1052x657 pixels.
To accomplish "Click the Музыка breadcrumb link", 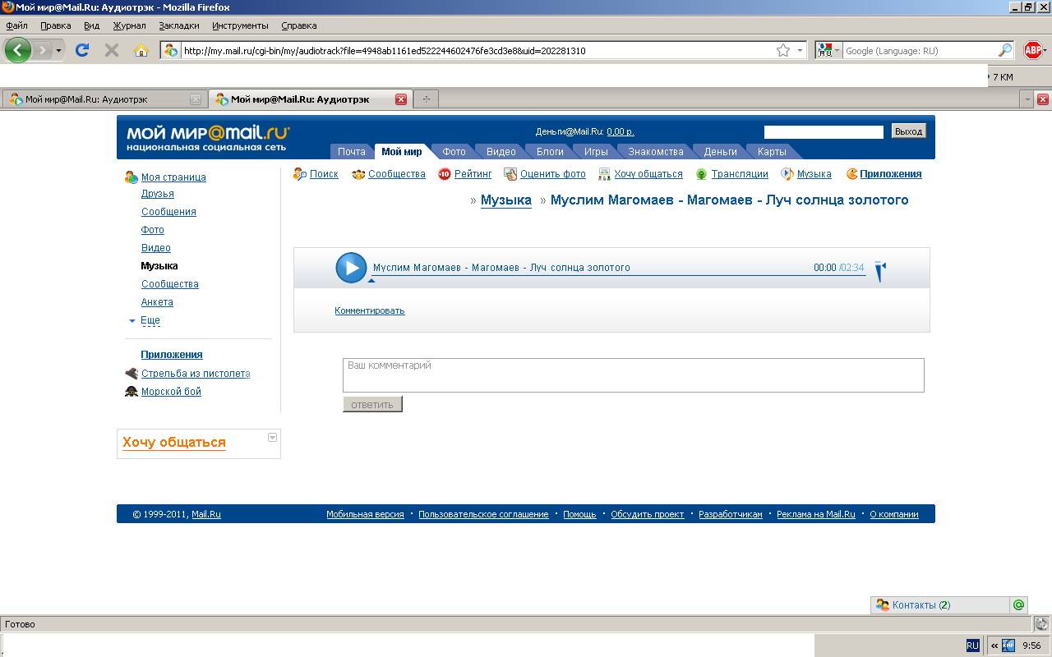I will 506,200.
